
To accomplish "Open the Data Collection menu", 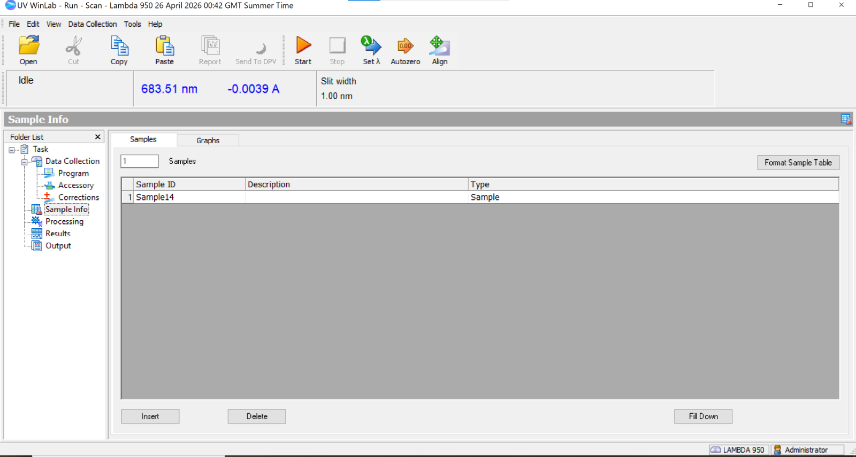I will coord(93,24).
